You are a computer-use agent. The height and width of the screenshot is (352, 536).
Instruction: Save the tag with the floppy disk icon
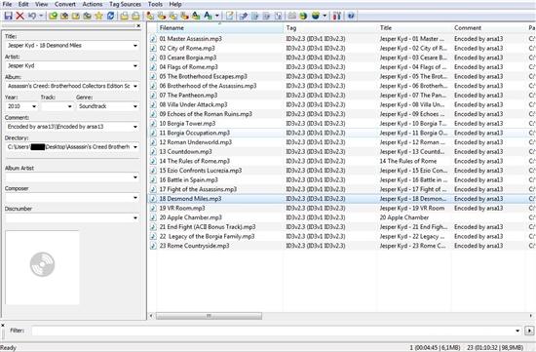pyautogui.click(x=8, y=16)
